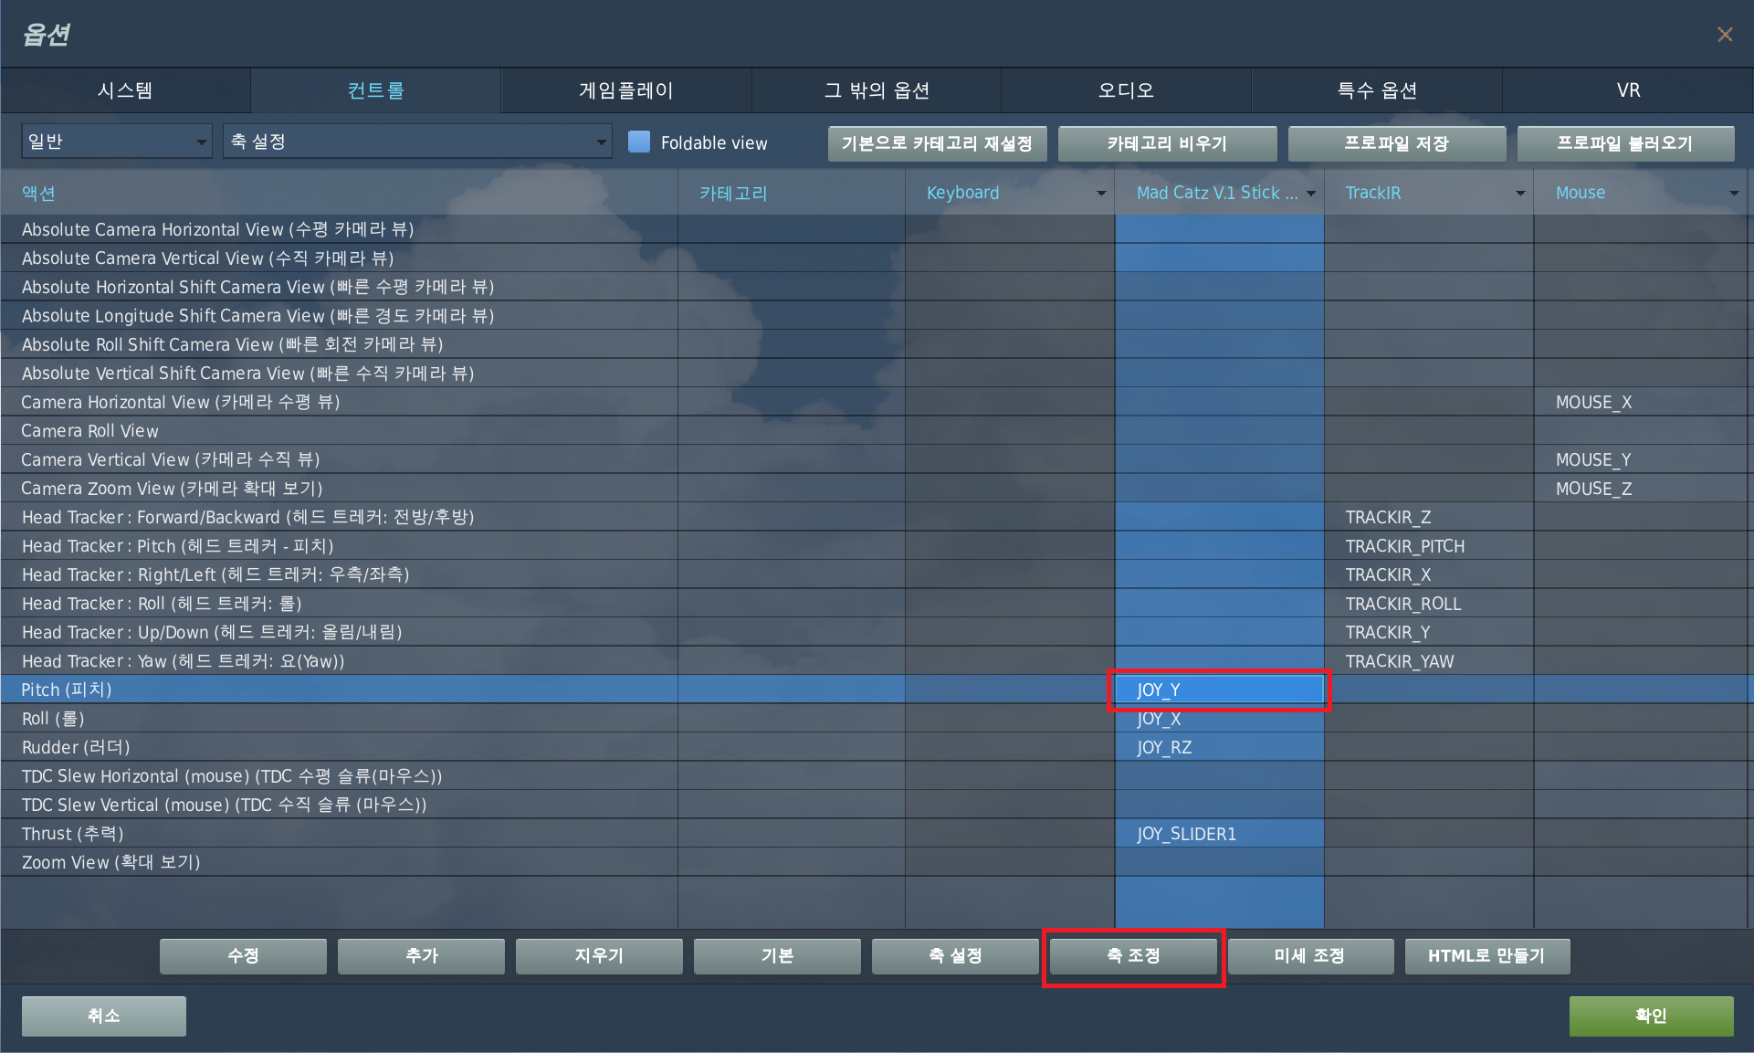
Task: Open the TrackIR column dropdown arrow
Action: click(x=1519, y=194)
